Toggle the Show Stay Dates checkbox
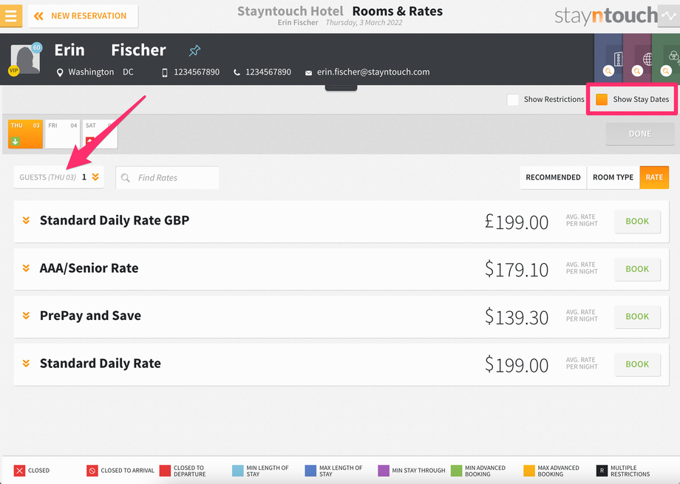Image resolution: width=680 pixels, height=484 pixels. click(602, 100)
